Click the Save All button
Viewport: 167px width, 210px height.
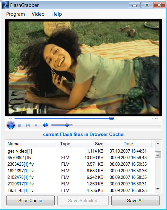click(x=135, y=200)
